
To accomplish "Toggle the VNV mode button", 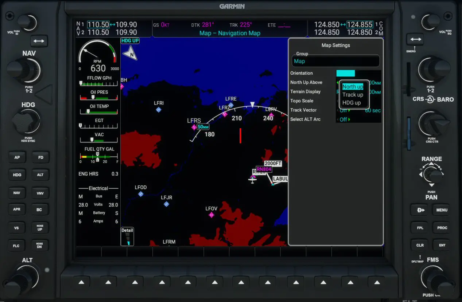I will click(40, 193).
